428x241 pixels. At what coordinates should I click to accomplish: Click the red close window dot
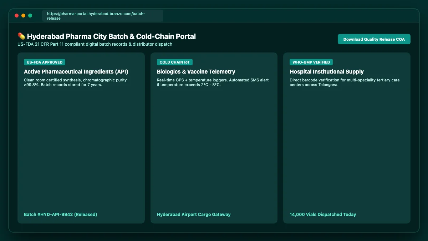click(x=16, y=16)
